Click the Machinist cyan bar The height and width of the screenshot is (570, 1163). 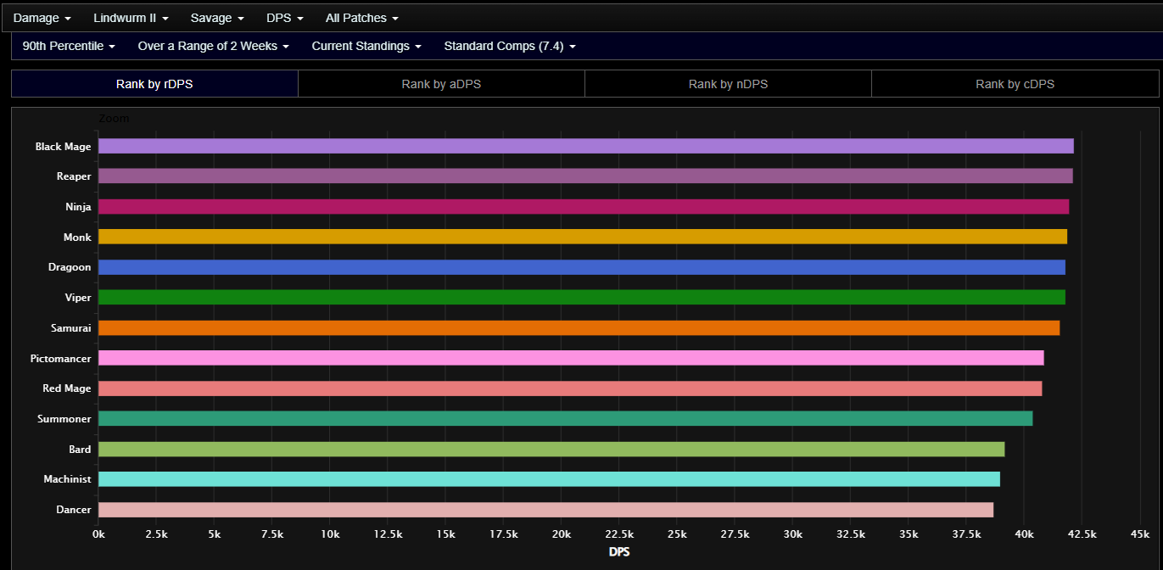pyautogui.click(x=549, y=479)
